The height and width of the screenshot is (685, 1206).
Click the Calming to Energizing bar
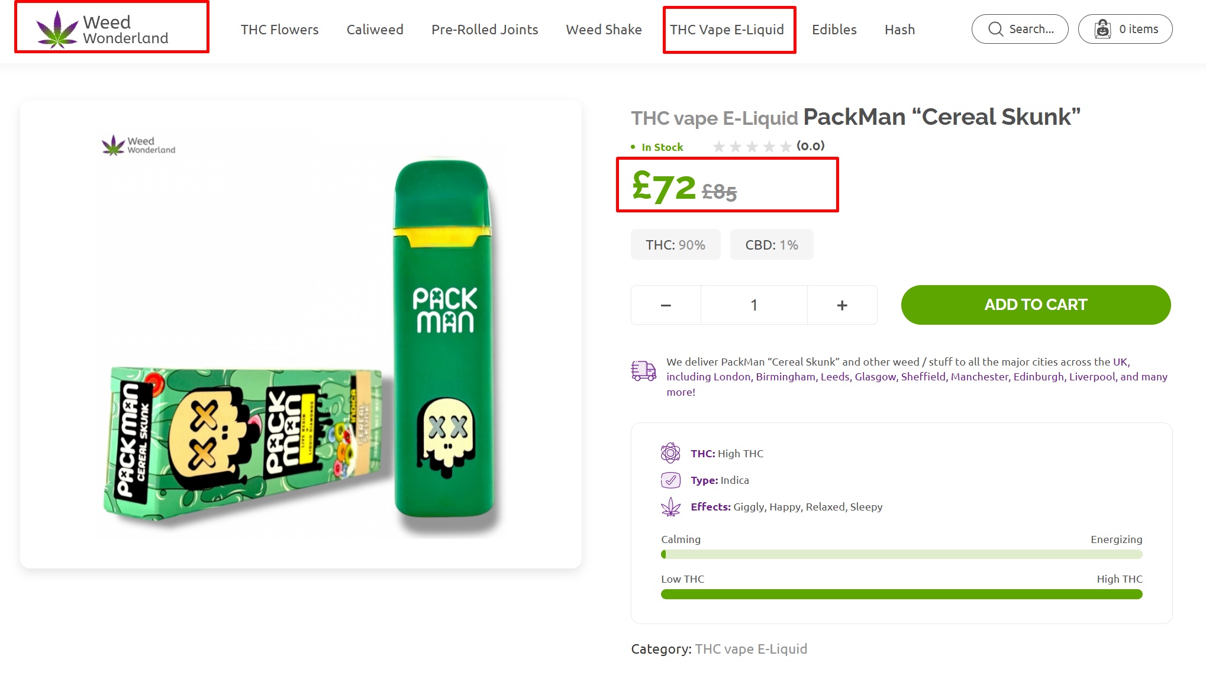pyautogui.click(x=901, y=554)
